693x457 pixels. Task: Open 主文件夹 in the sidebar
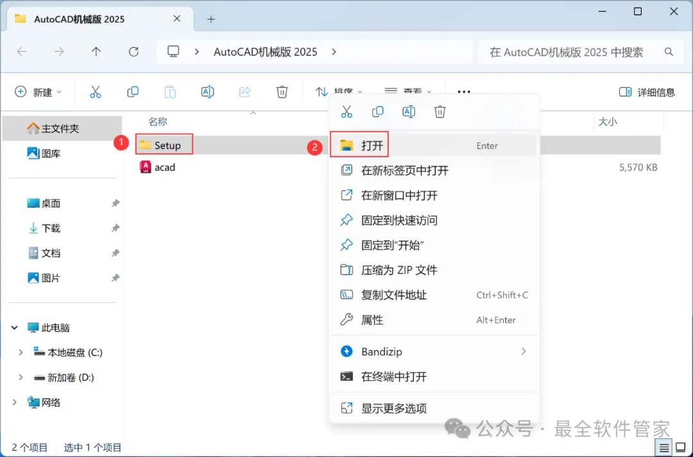[x=62, y=128]
